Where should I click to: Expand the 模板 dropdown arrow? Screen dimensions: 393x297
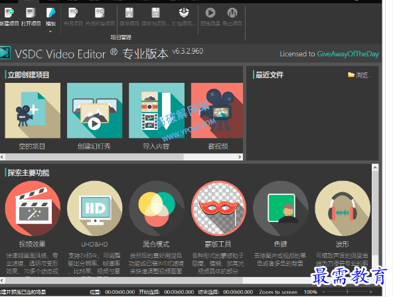[50, 32]
